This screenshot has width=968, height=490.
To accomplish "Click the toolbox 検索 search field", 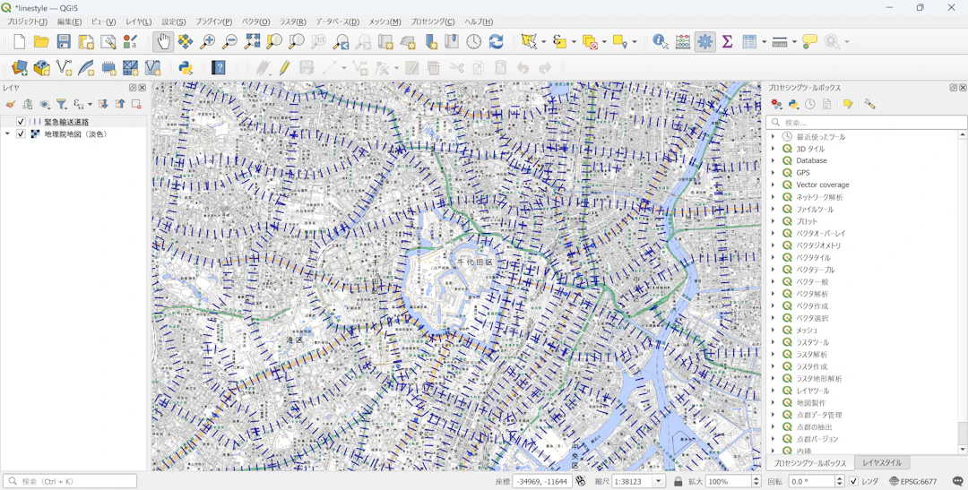I will coord(867,122).
